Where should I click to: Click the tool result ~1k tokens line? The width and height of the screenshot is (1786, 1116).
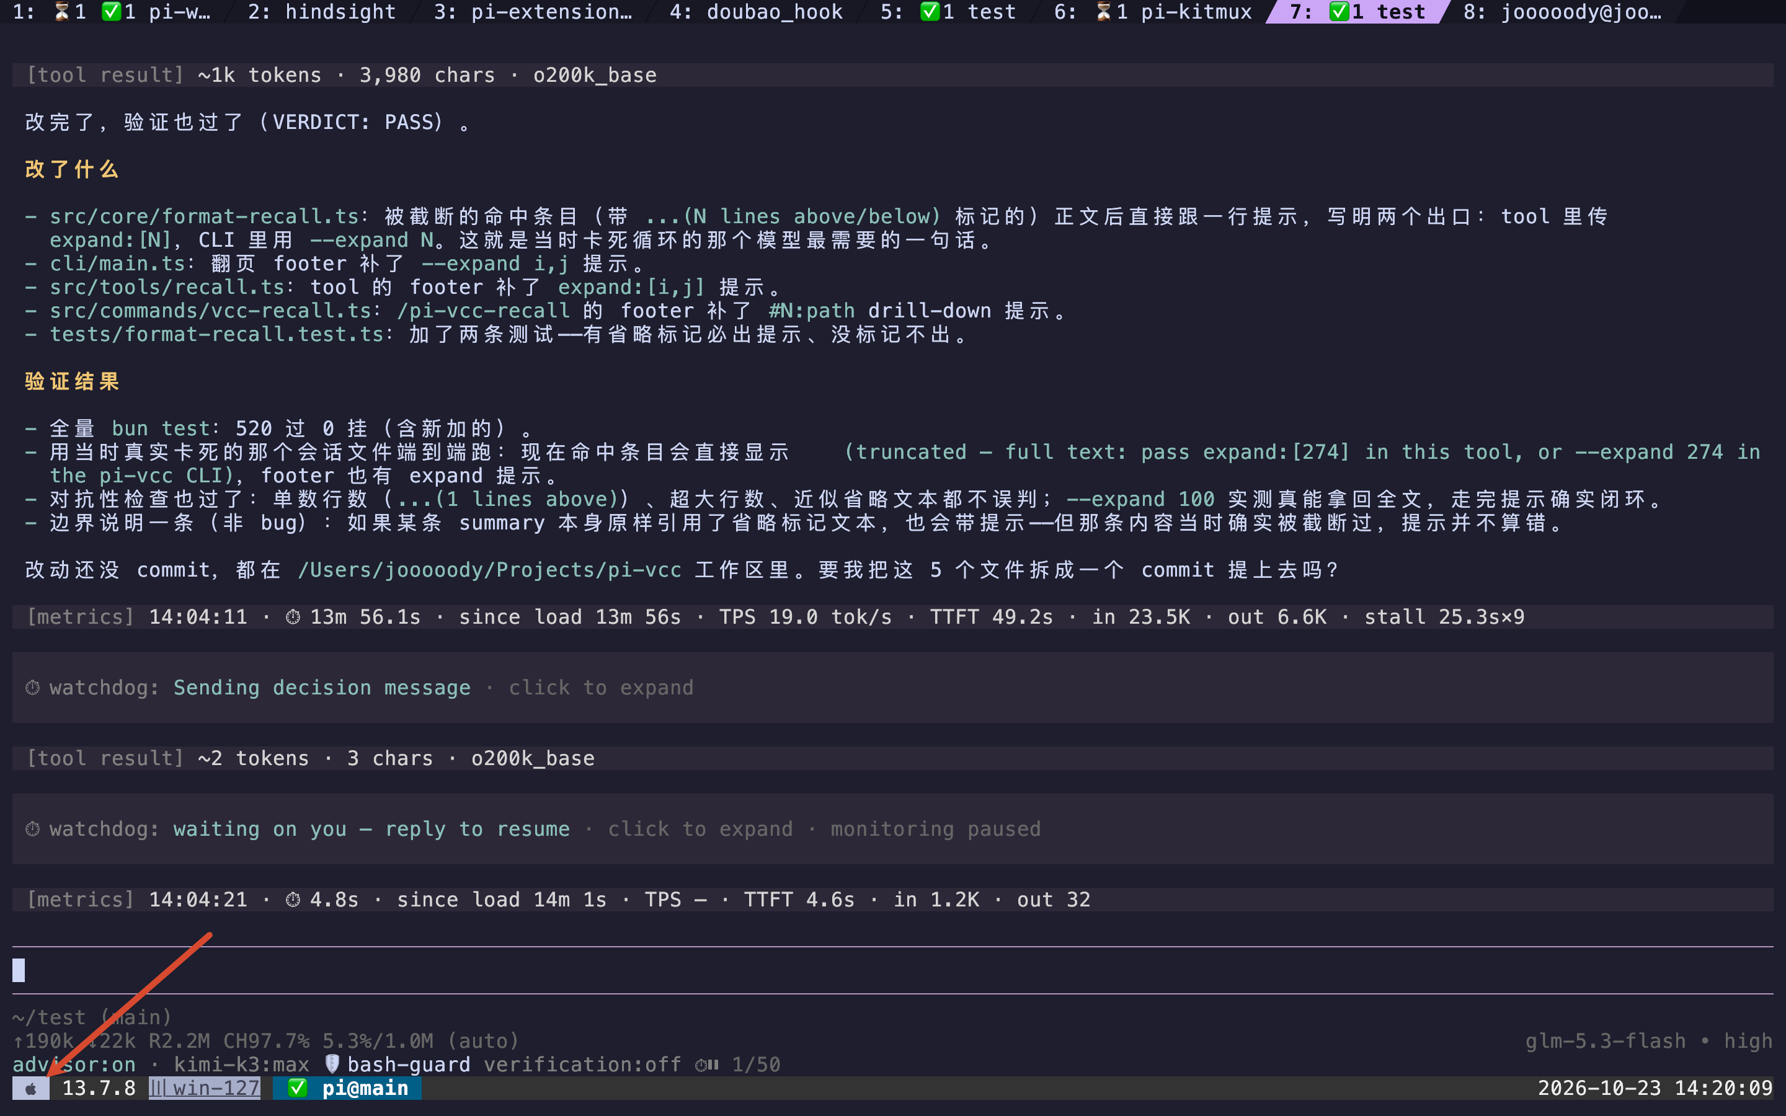click(892, 74)
